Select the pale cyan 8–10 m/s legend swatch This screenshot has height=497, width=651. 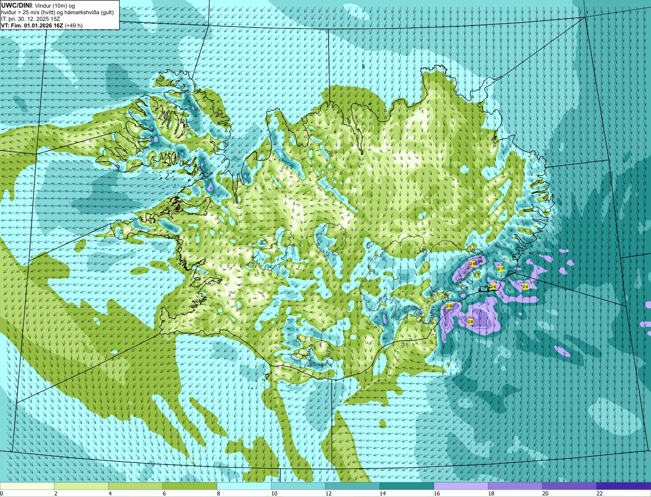244,486
